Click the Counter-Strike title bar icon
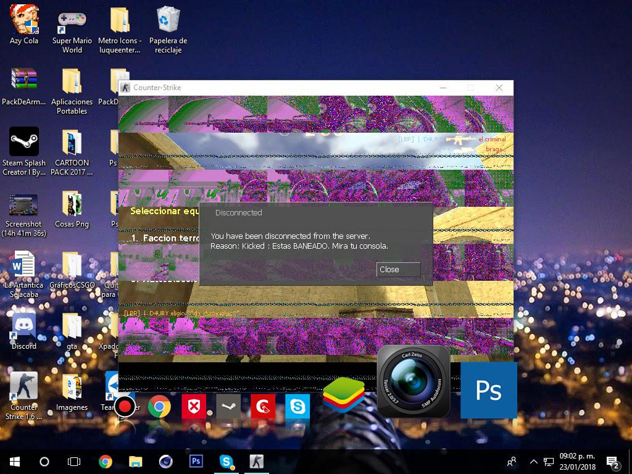The height and width of the screenshot is (474, 632). click(x=125, y=88)
